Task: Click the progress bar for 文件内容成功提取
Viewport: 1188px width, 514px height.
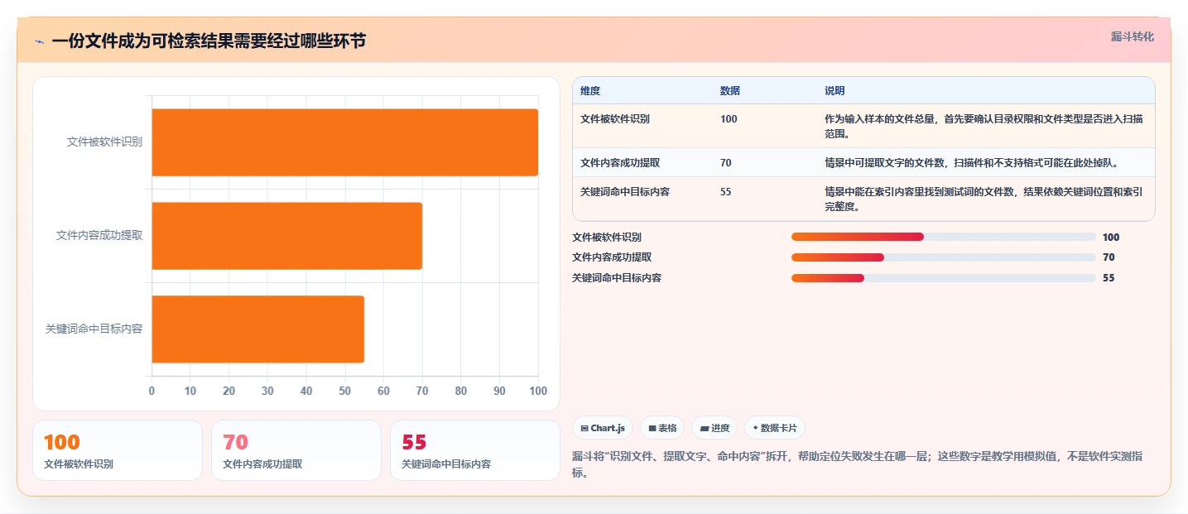Action: (944, 257)
